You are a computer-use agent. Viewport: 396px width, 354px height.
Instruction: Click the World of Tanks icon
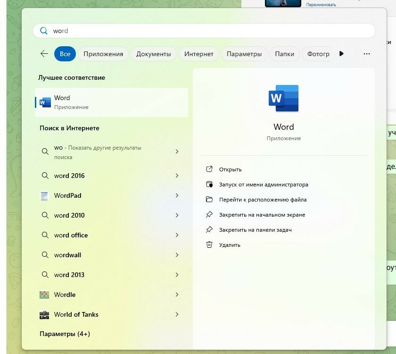(44, 314)
